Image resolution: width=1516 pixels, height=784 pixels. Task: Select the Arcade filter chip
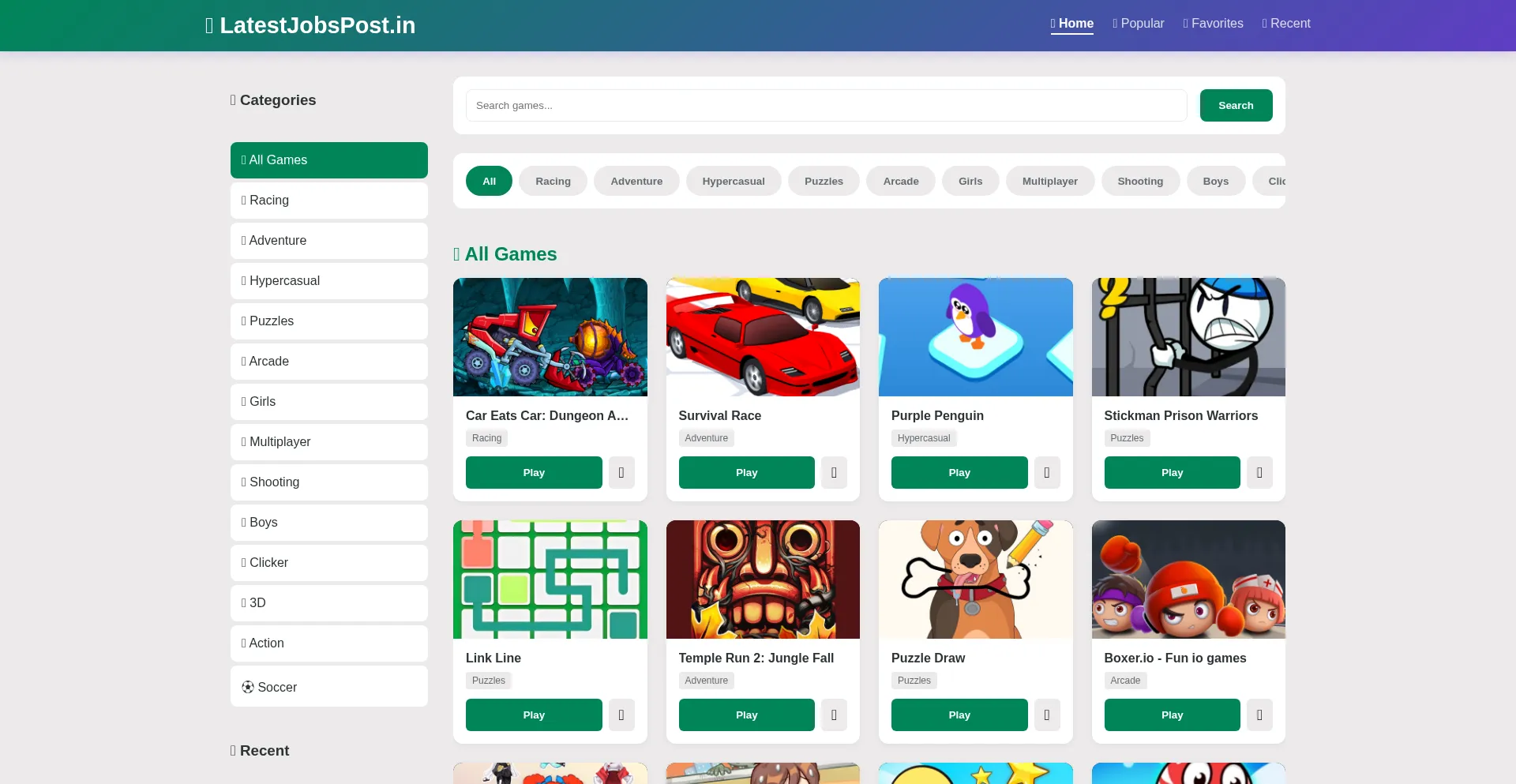[901, 181]
